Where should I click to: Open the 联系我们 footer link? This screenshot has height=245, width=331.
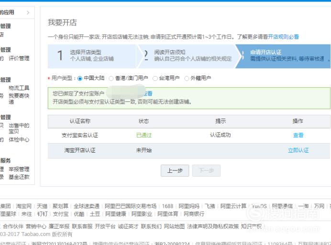tap(151, 226)
